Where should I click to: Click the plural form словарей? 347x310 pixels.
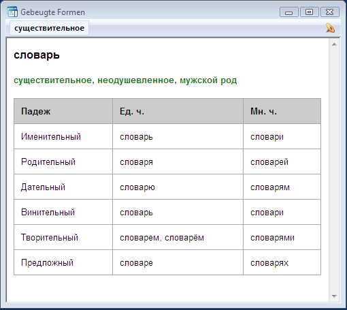click(x=269, y=162)
